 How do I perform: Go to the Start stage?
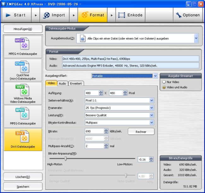[16, 15]
